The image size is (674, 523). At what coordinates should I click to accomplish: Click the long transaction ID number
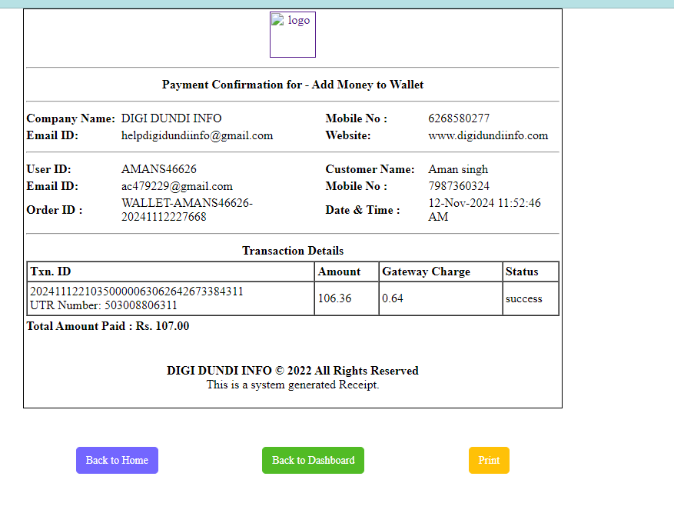(136, 291)
